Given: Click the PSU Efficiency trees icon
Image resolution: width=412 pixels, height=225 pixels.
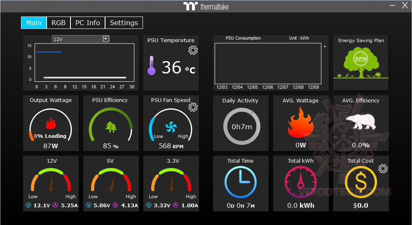Looking at the screenshot, I should tap(111, 127).
